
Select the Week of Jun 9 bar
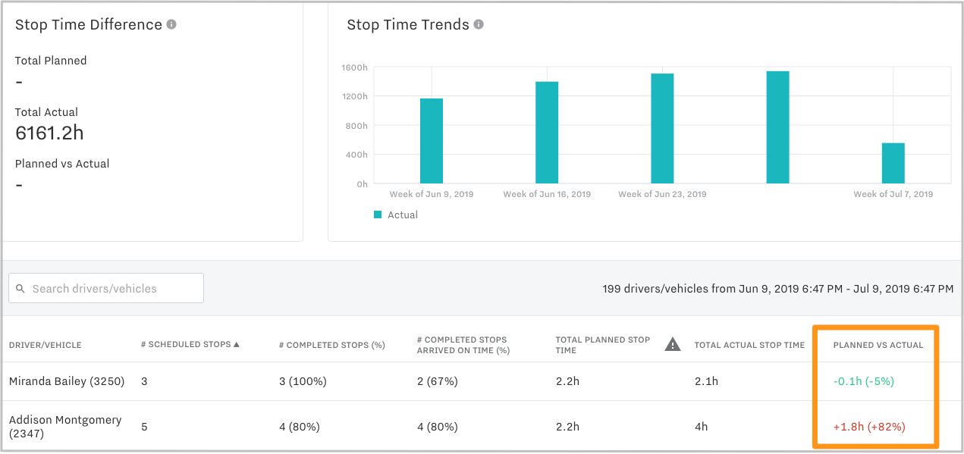[432, 141]
